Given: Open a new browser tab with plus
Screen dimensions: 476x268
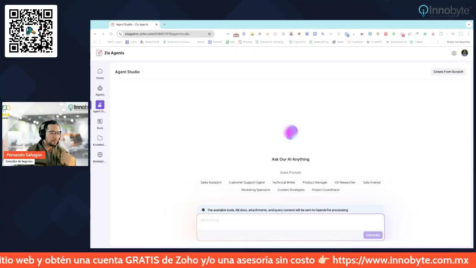Looking at the screenshot, I should 164,25.
